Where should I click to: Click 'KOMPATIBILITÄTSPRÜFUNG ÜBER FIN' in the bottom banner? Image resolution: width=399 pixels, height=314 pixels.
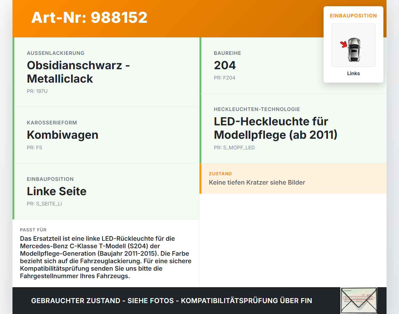tap(246, 301)
